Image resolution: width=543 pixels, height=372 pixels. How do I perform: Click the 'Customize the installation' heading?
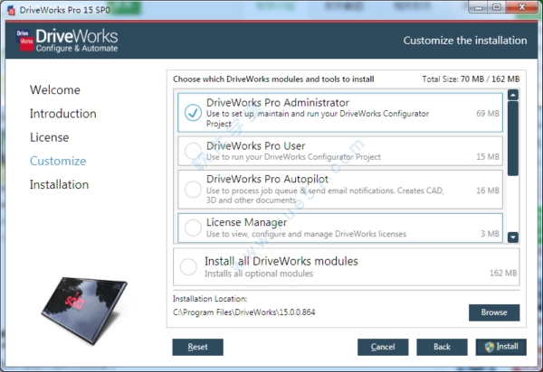click(x=465, y=41)
